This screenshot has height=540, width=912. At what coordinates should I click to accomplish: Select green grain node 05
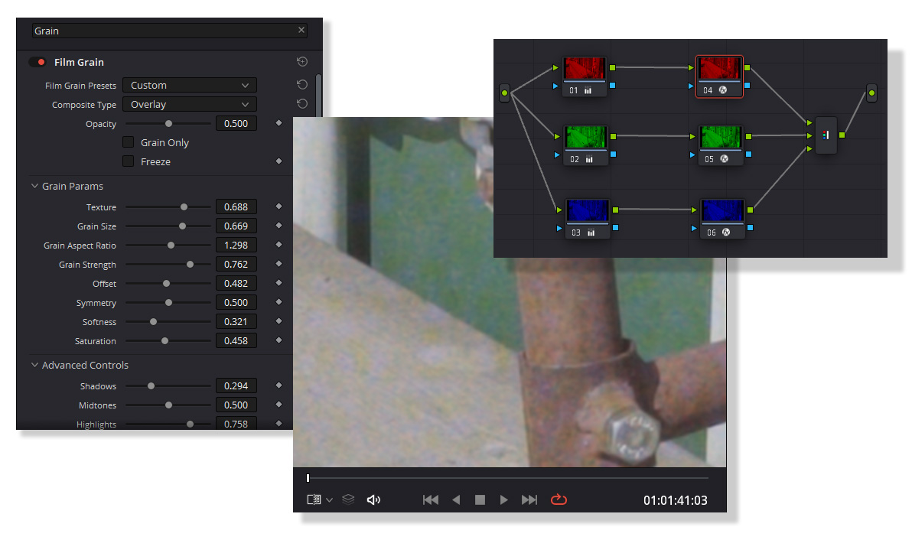721,145
